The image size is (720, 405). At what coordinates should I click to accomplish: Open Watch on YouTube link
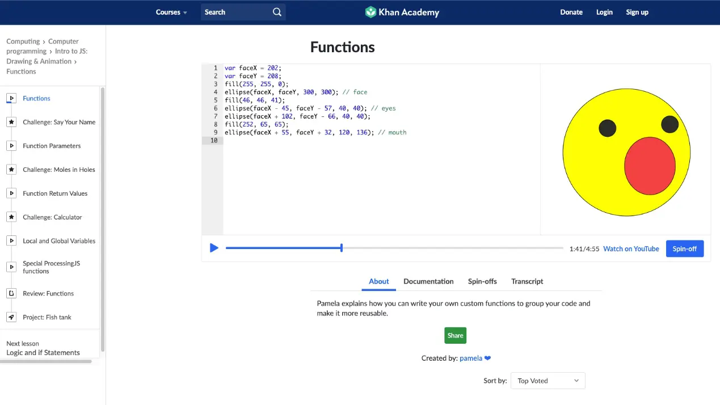[631, 248]
